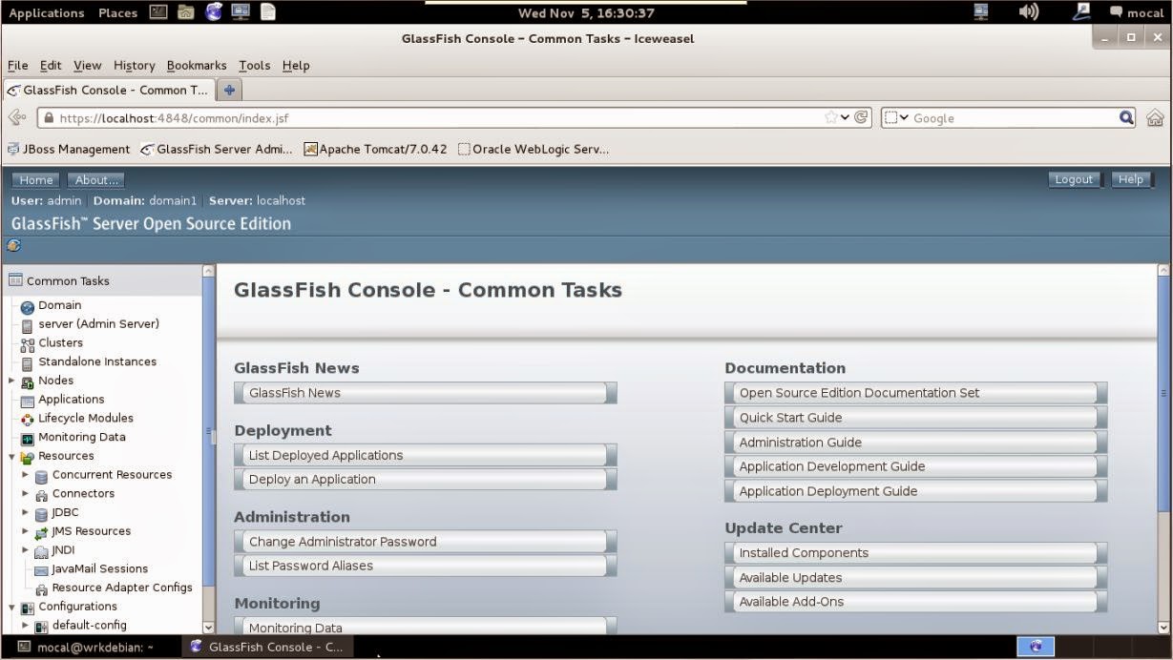1173x660 pixels.
Task: Expand the Nodes tree node
Action: click(11, 381)
